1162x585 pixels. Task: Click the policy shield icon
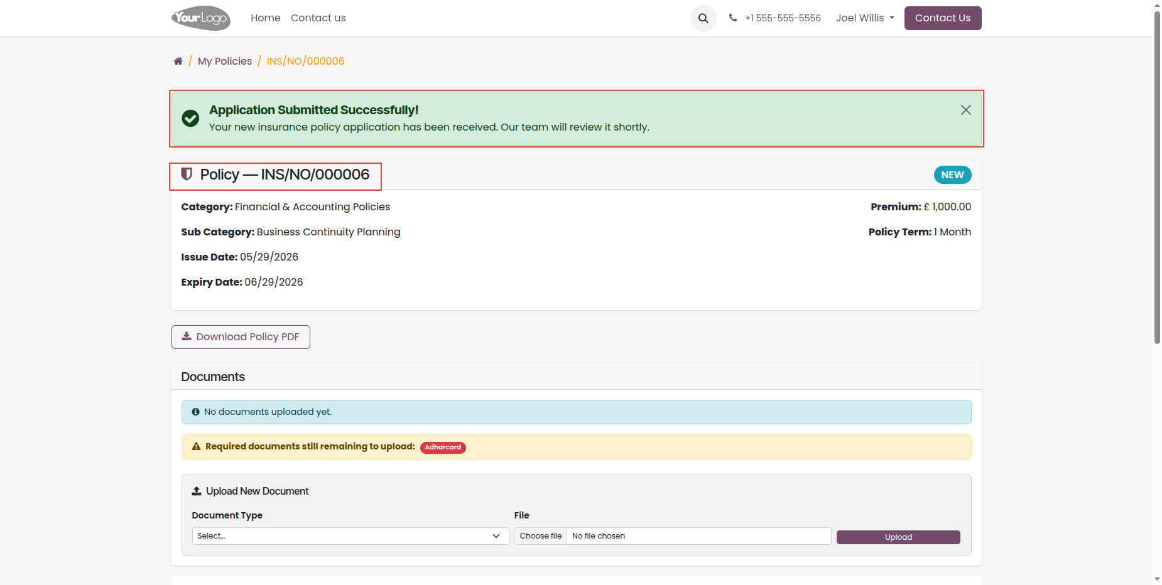(x=187, y=174)
